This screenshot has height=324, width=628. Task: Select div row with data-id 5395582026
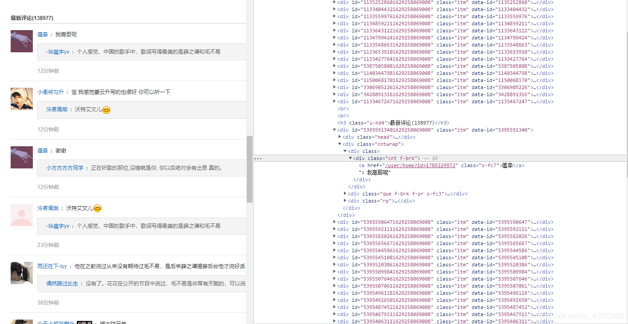tap(445, 236)
